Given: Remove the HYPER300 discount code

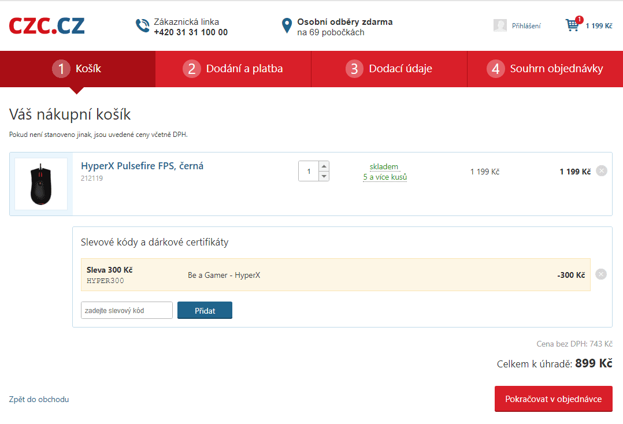Looking at the screenshot, I should point(601,274).
